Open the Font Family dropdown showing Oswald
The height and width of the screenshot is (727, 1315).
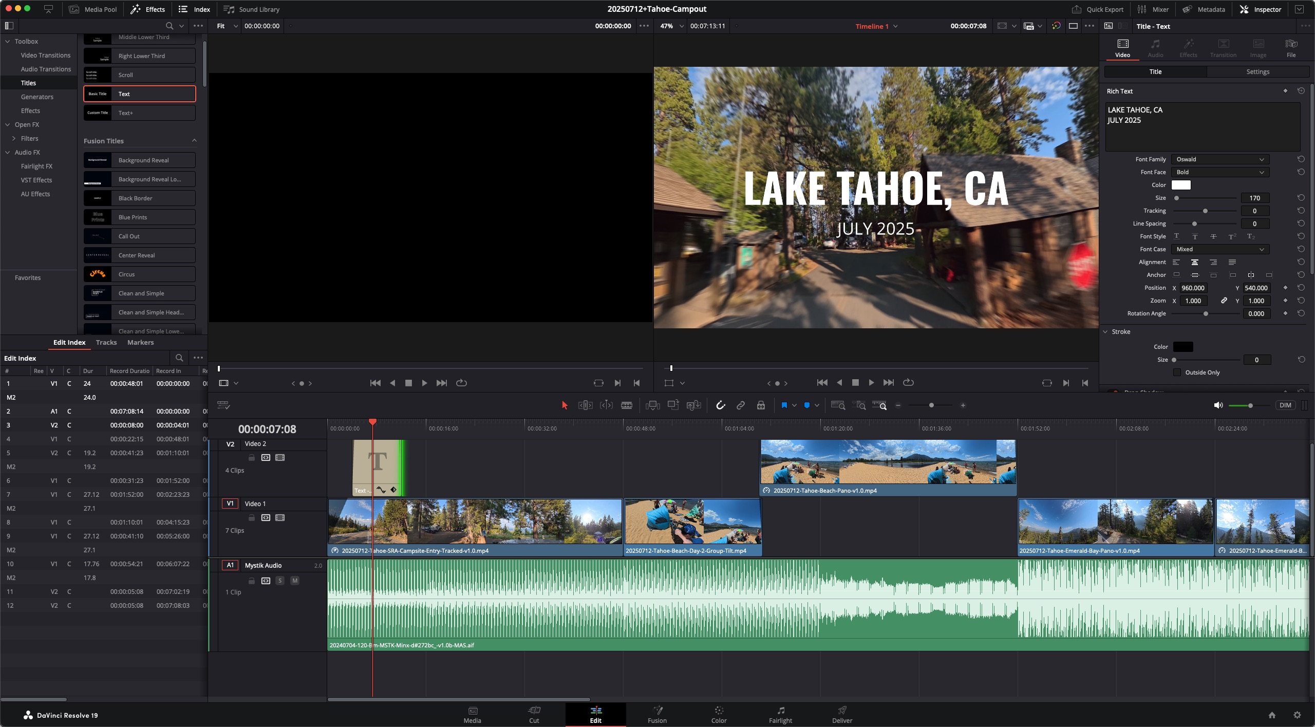1219,159
